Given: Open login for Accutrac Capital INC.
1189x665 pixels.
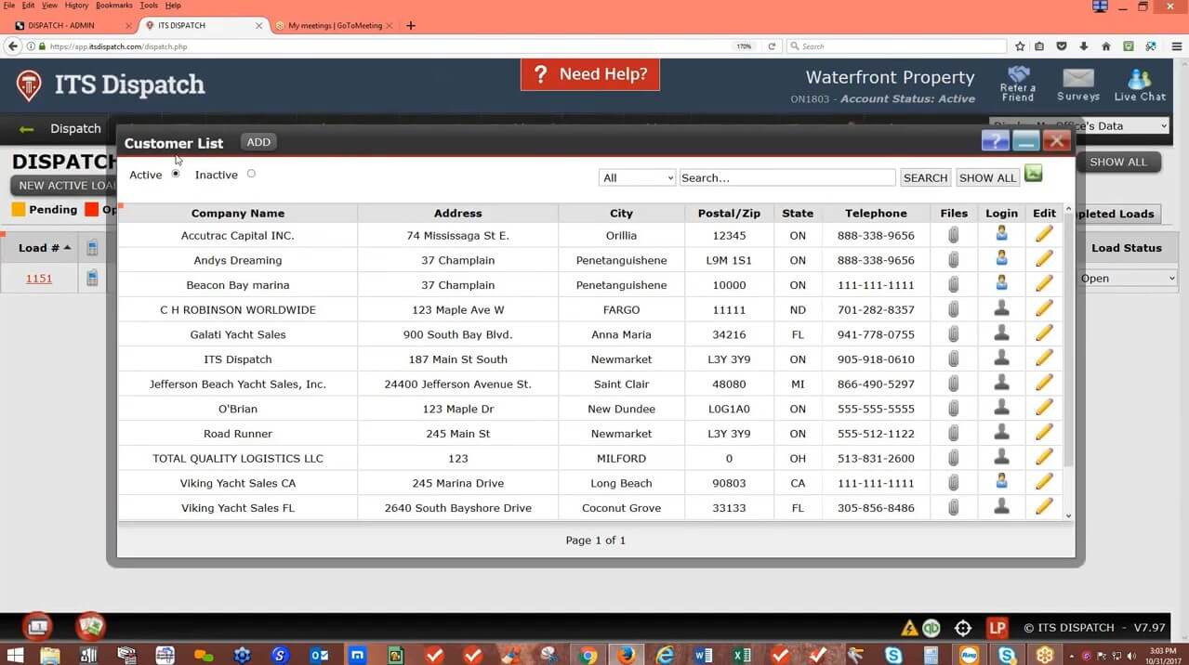Looking at the screenshot, I should click(x=1001, y=235).
